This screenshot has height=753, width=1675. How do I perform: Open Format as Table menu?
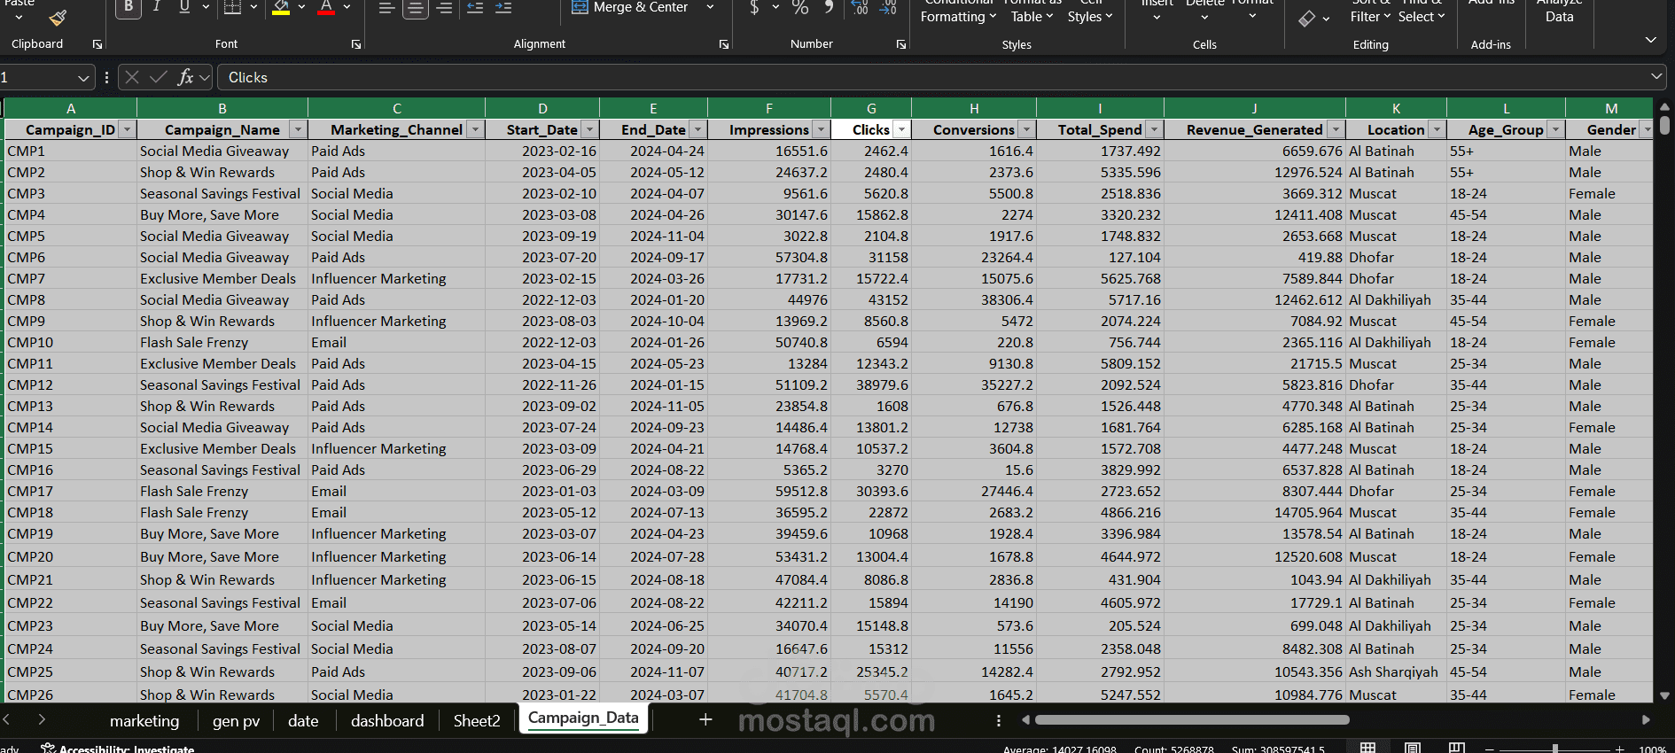[1032, 11]
